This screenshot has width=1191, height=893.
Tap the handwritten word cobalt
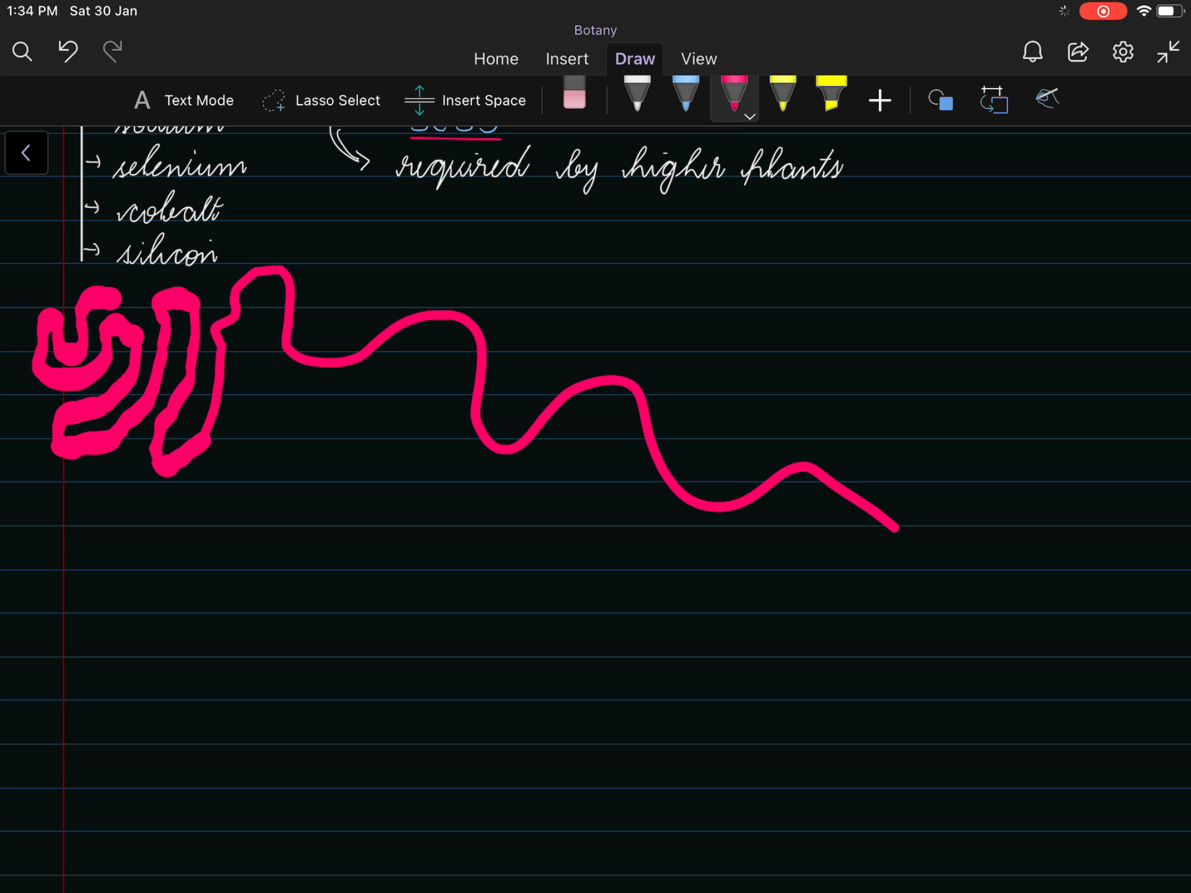coord(169,208)
